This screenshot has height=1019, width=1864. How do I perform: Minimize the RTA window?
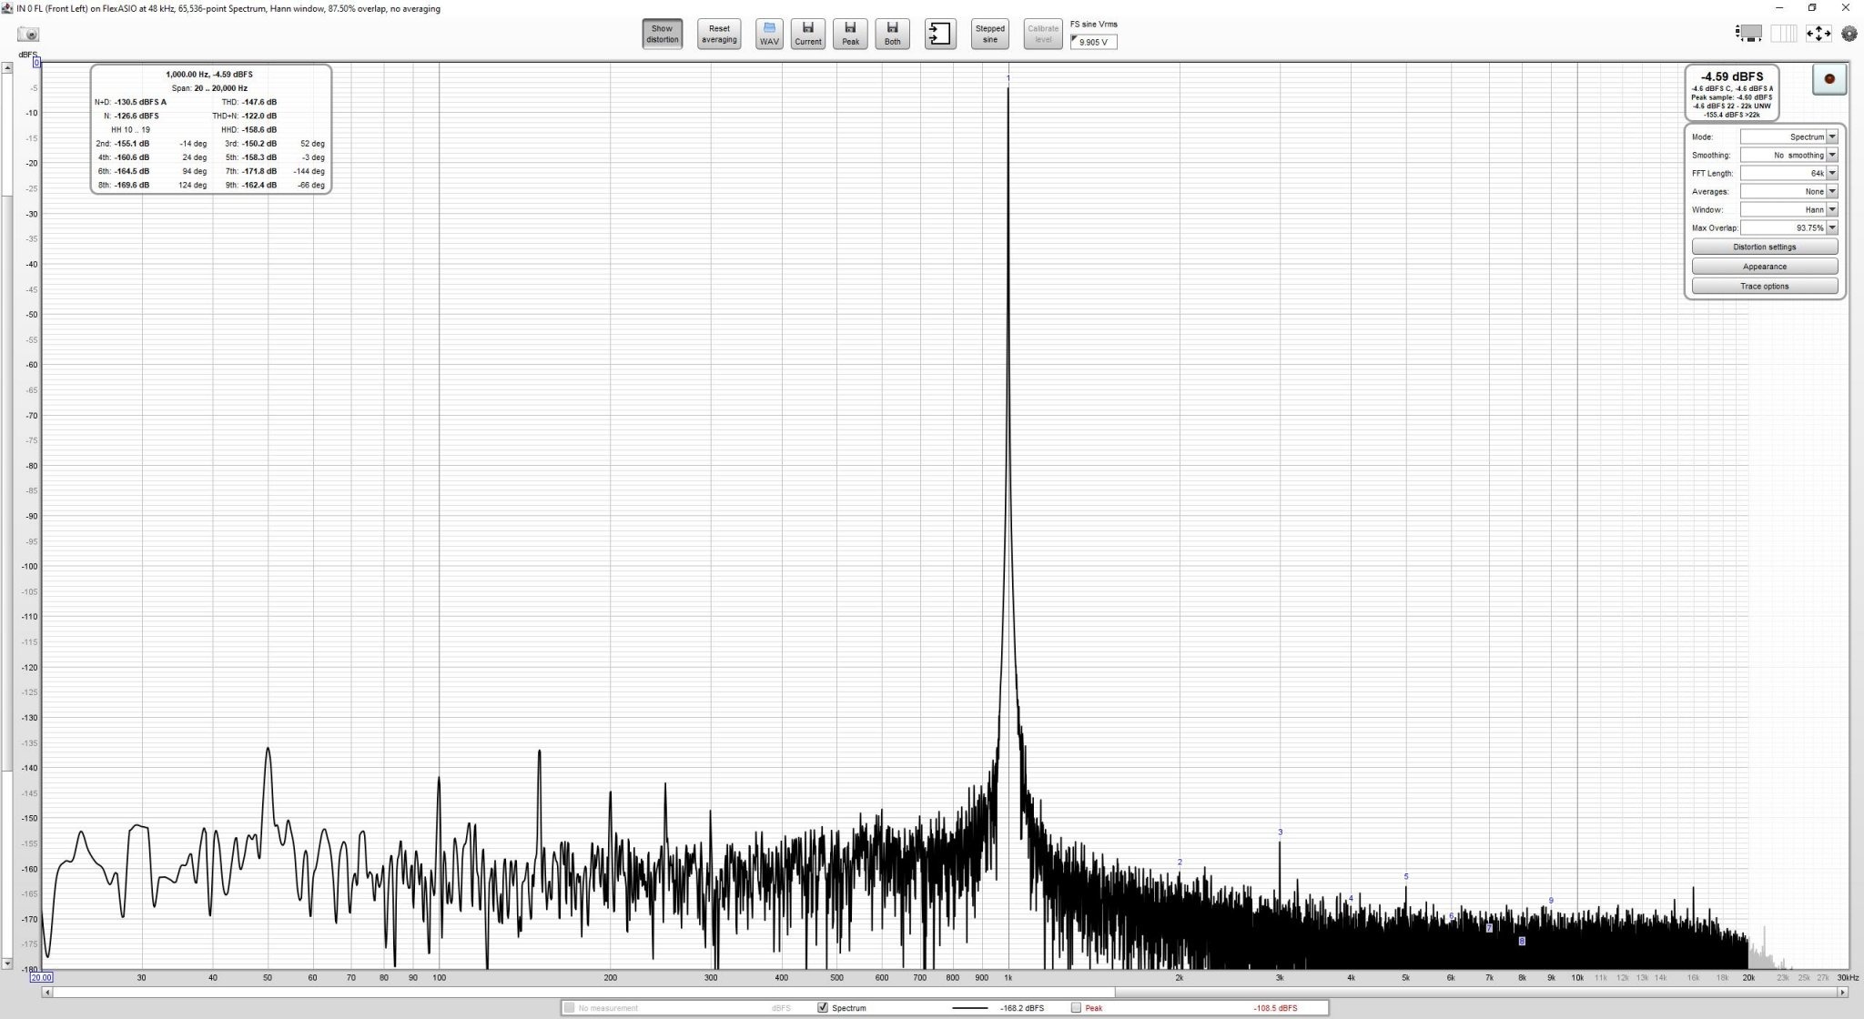(x=1779, y=7)
